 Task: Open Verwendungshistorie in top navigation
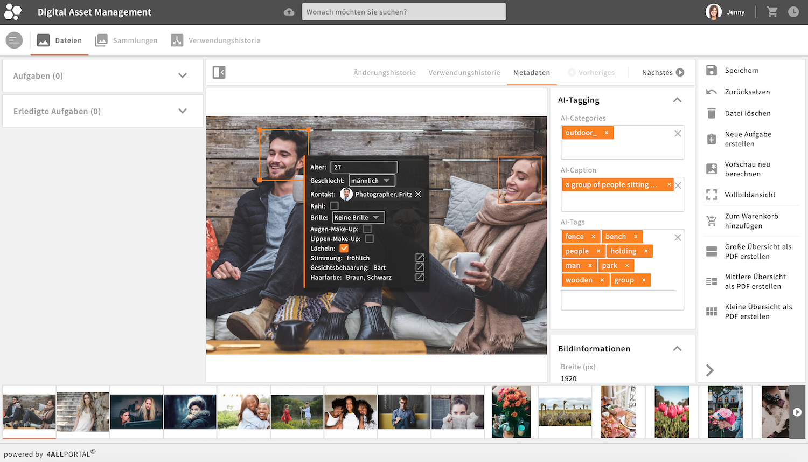pyautogui.click(x=215, y=40)
